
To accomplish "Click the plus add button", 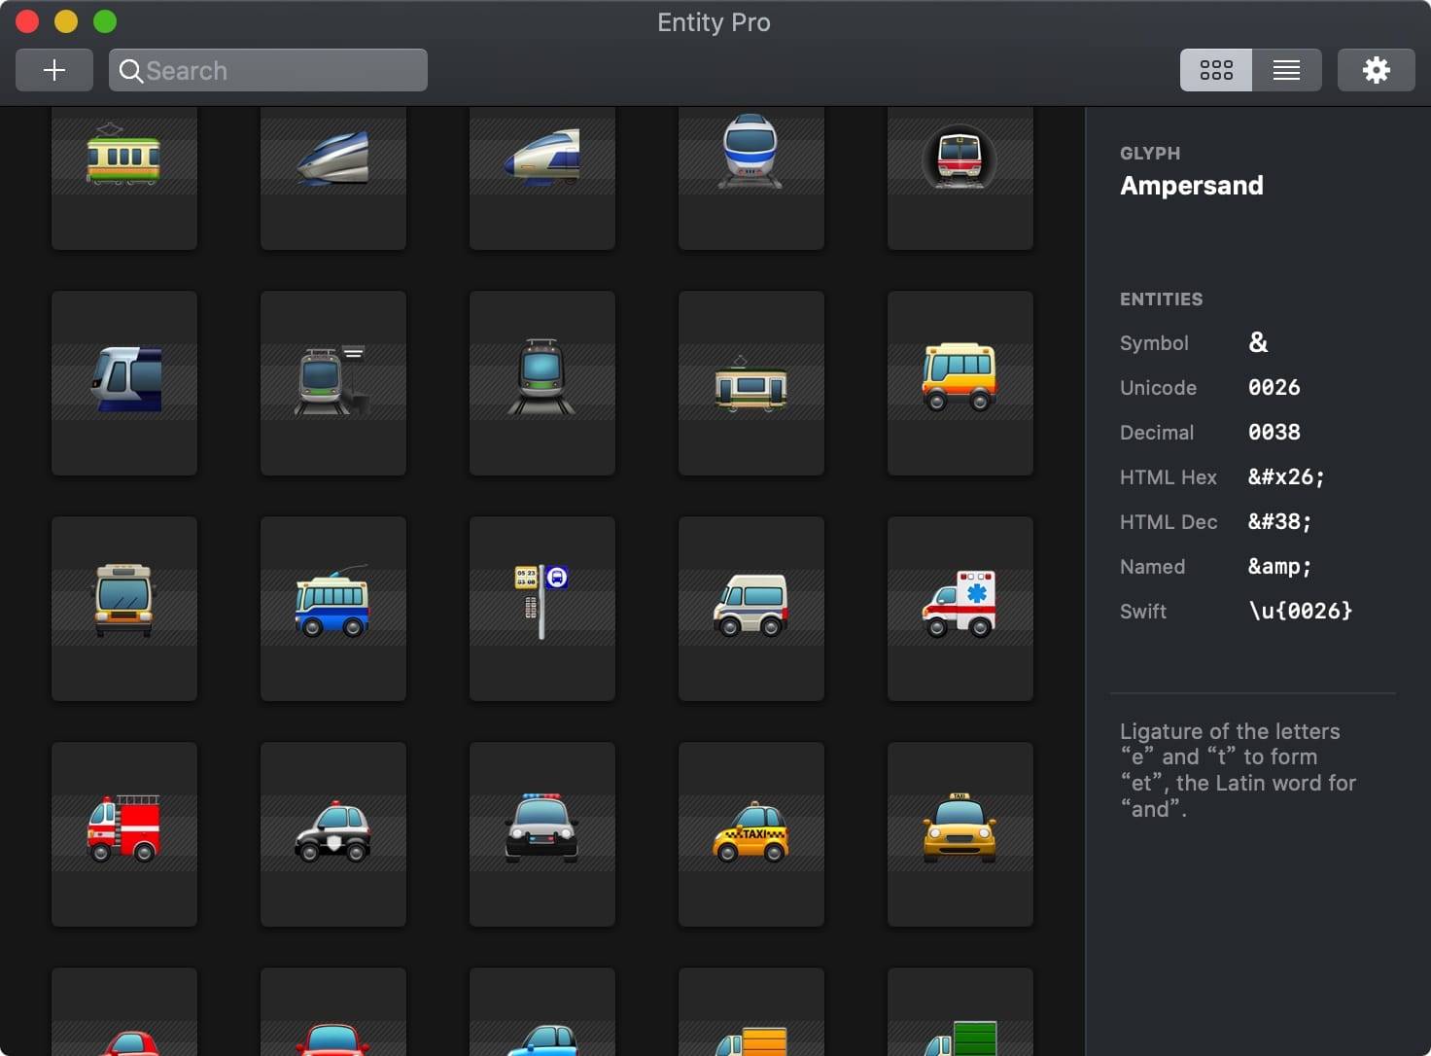I will pos(54,70).
